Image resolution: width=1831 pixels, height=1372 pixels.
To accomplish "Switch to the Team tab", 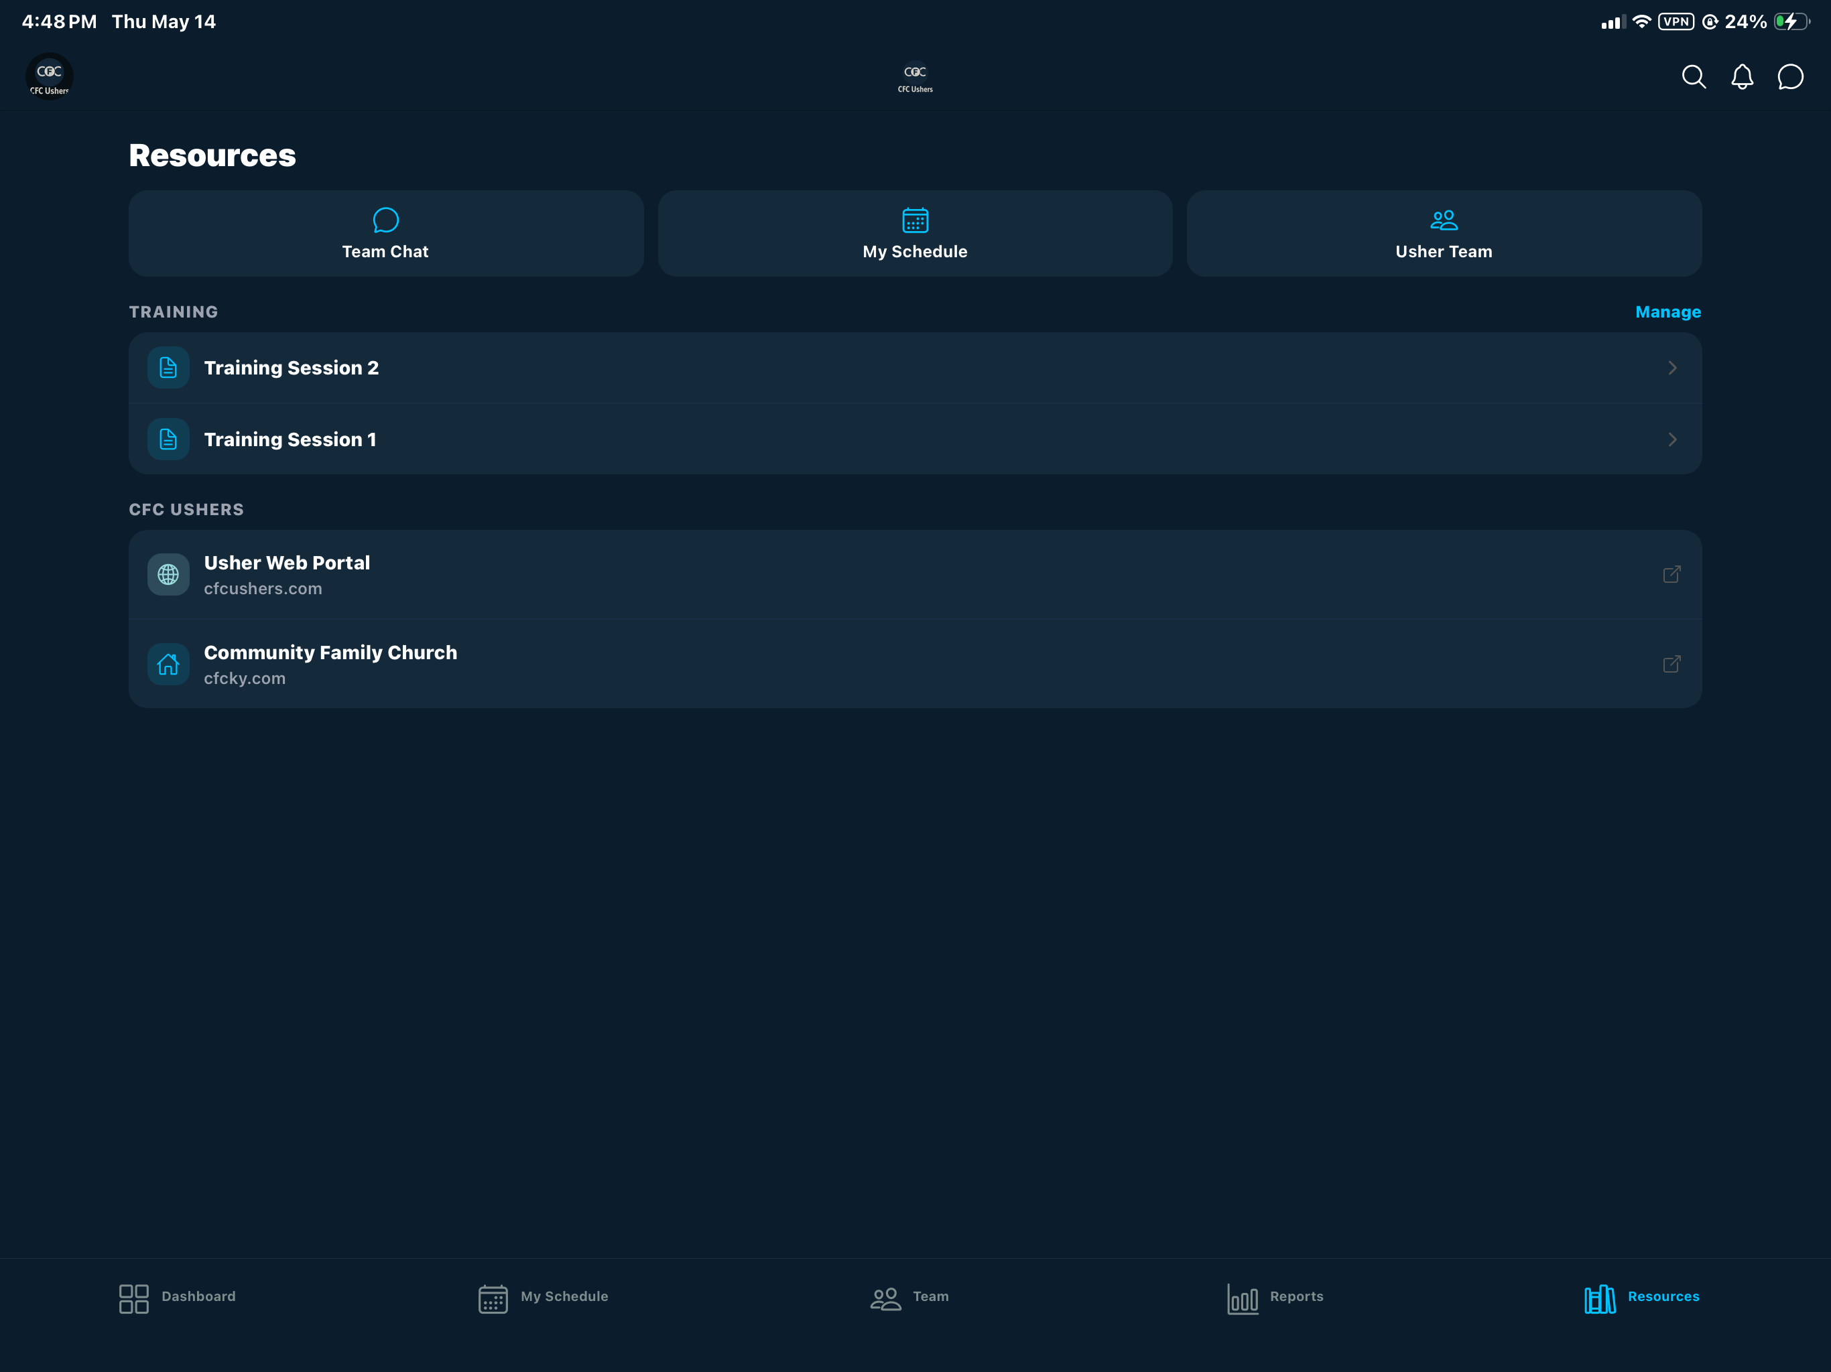I will 909,1298.
